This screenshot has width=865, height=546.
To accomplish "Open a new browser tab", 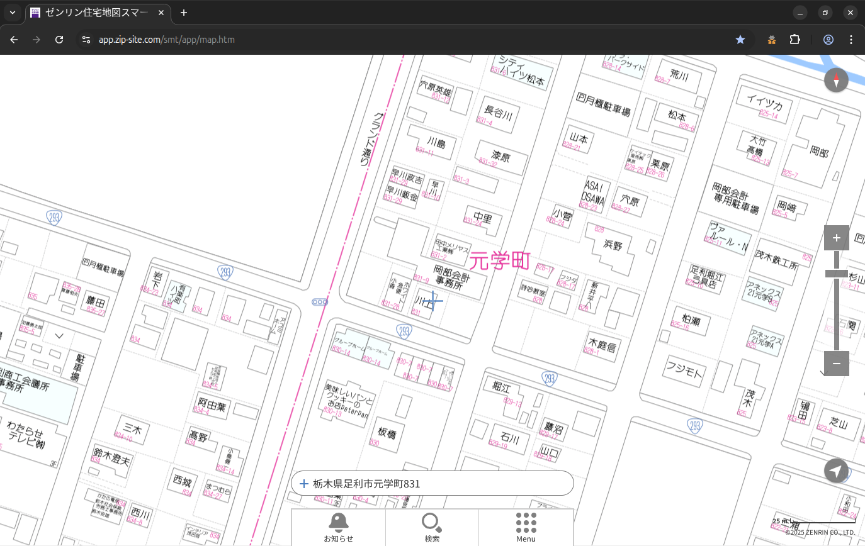I will click(x=183, y=13).
